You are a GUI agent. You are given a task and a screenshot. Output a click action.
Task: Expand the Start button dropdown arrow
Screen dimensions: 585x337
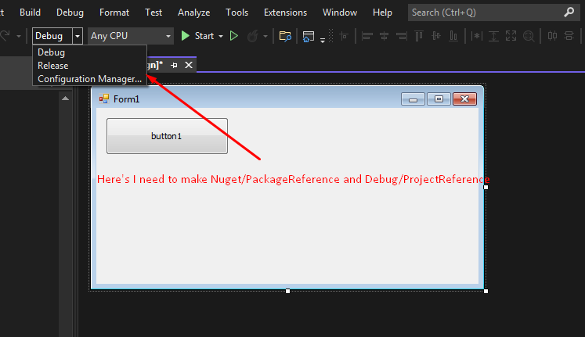[221, 36]
